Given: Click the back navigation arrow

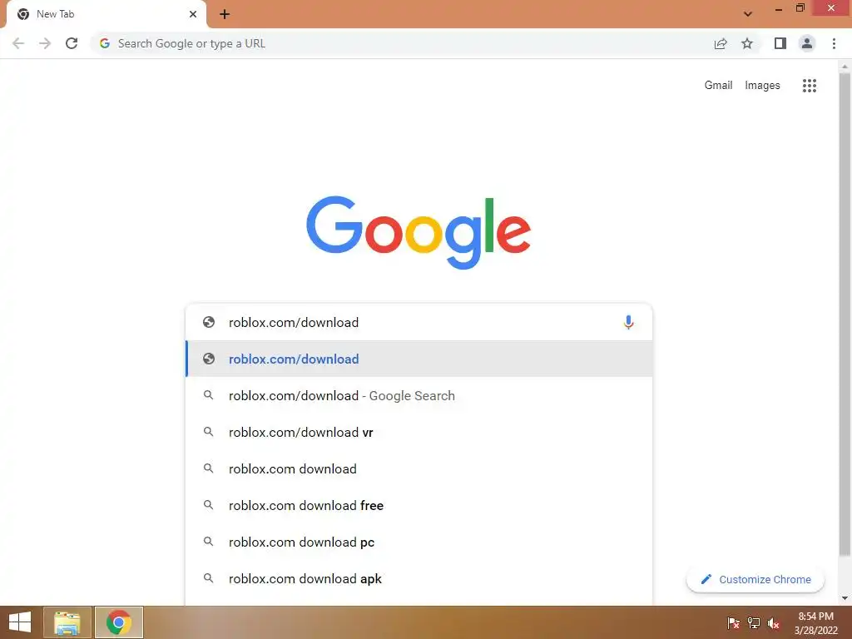Looking at the screenshot, I should 18,43.
